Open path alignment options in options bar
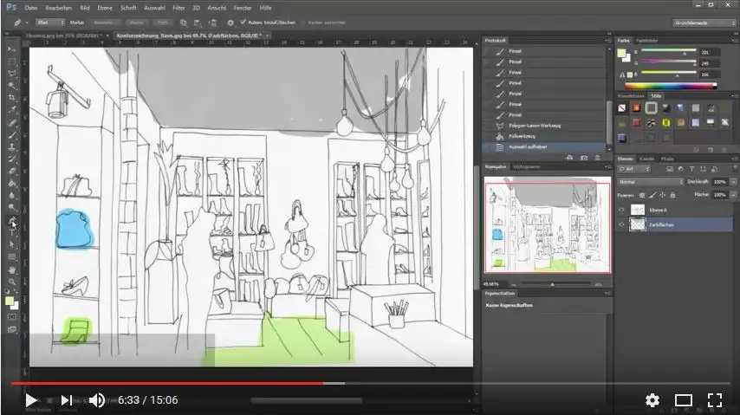 point(198,23)
